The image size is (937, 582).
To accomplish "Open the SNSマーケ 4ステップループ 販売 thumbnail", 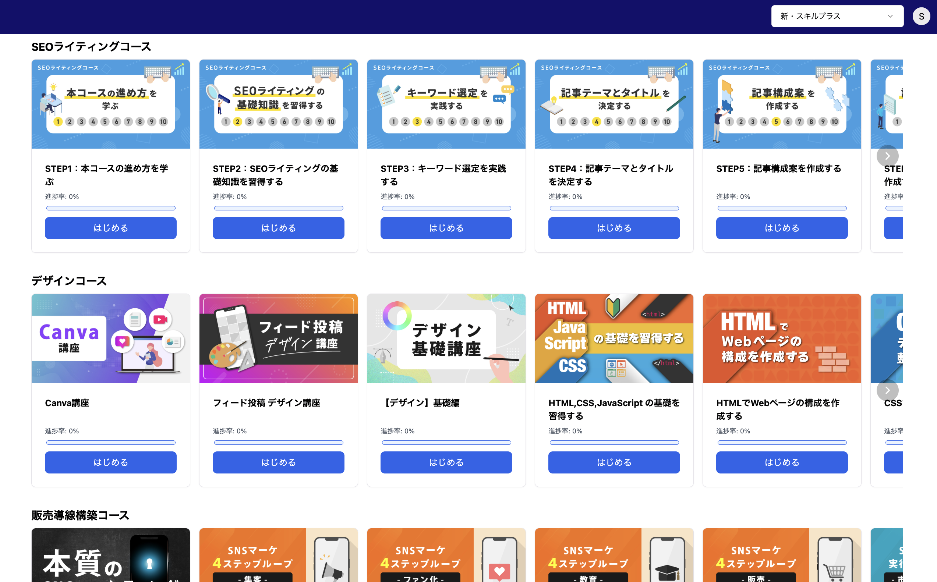I will click(x=781, y=555).
